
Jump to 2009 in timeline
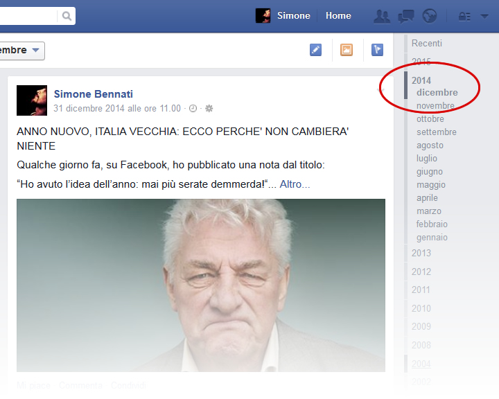click(x=421, y=326)
